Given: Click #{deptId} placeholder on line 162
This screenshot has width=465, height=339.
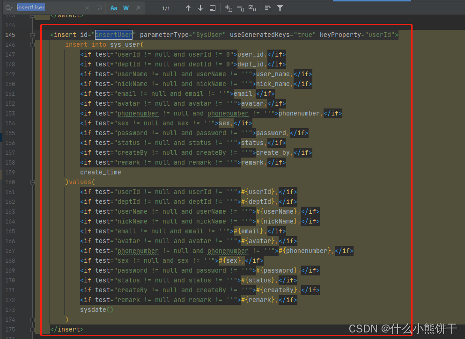Looking at the screenshot, I should click(x=258, y=202).
